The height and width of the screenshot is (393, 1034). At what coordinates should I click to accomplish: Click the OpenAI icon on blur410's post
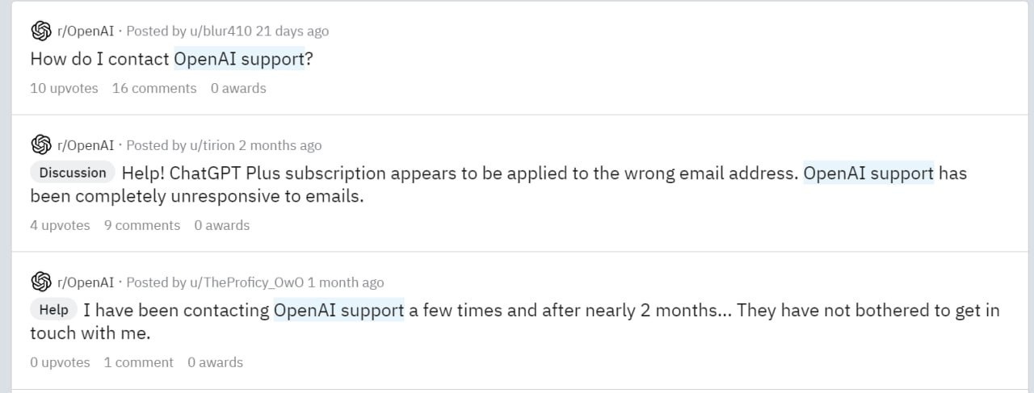coord(40,31)
